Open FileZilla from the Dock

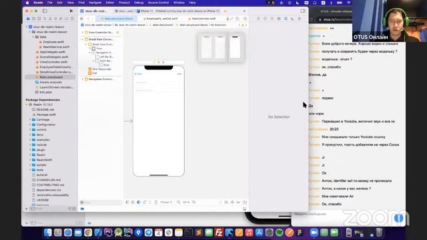tap(219, 233)
